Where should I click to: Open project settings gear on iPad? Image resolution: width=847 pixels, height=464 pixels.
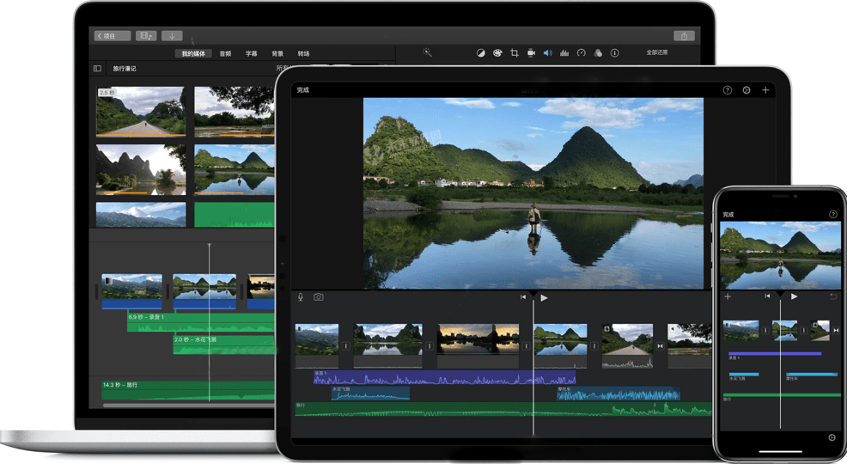pyautogui.click(x=746, y=90)
